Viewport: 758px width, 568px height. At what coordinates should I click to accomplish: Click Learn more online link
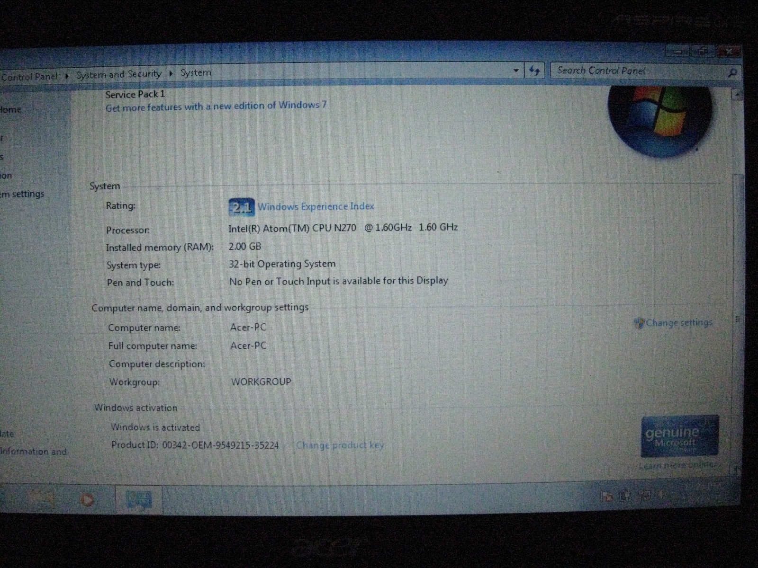click(x=677, y=465)
